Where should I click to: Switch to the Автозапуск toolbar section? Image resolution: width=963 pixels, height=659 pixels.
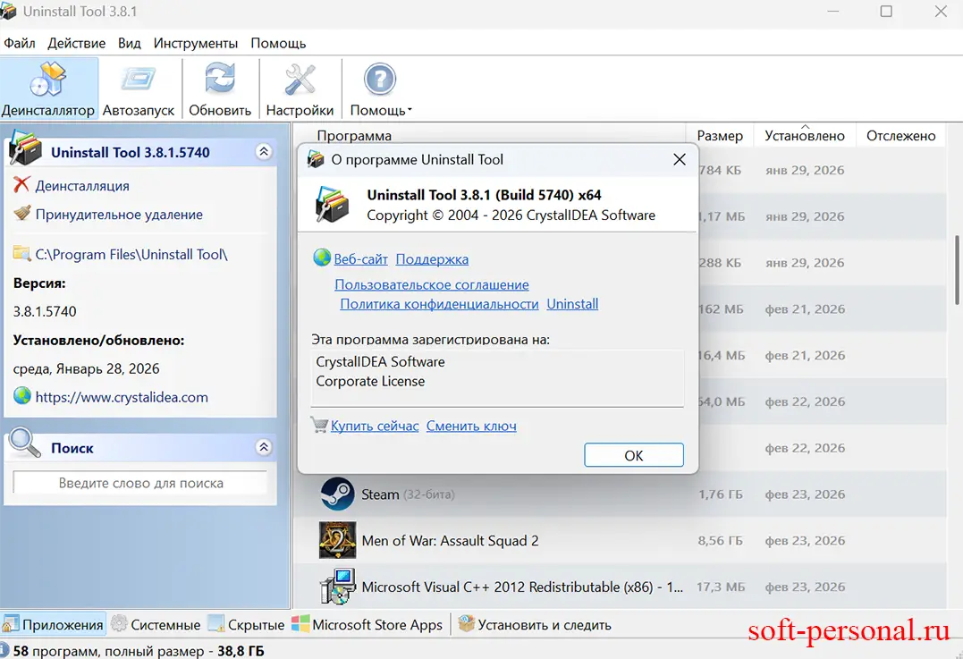coord(139,89)
